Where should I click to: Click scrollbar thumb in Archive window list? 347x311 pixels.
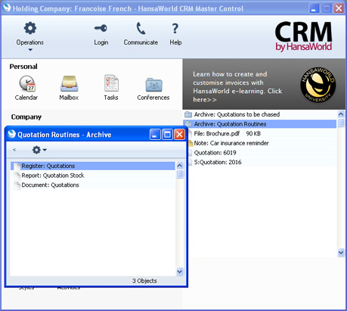tap(180, 174)
